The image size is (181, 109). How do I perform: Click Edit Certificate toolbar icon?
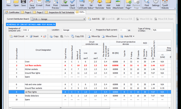point(82,4)
